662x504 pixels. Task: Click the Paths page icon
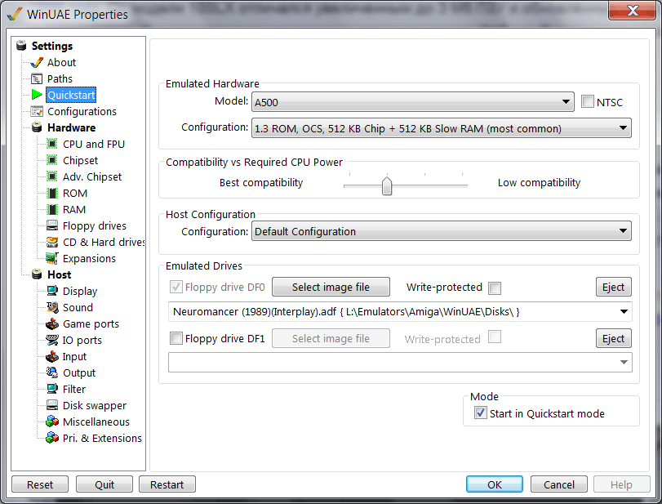click(37, 79)
